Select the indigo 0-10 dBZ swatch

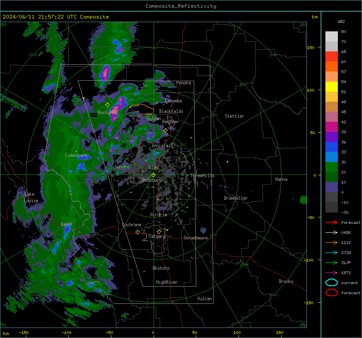point(331,187)
